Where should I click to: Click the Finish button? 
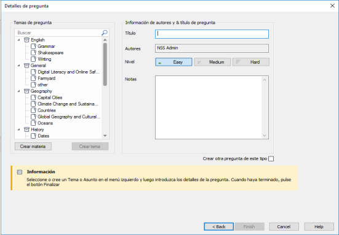click(250, 226)
